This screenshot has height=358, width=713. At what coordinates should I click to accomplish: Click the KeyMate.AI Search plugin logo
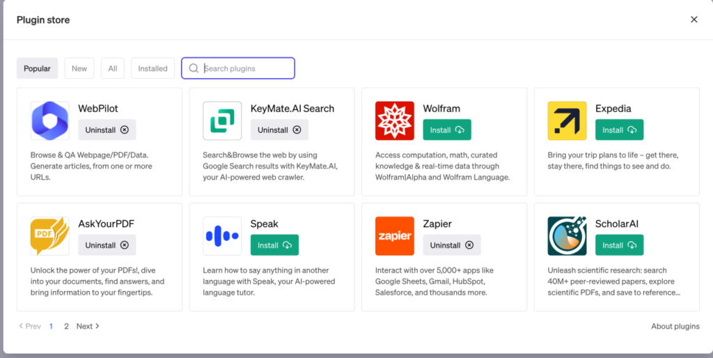222,120
